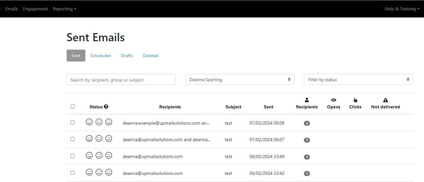Click the 07/02/2024 00:07 sent date

tap(267, 140)
